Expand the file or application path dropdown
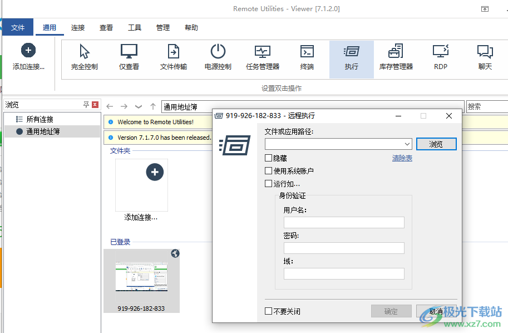The height and width of the screenshot is (333, 508). coord(407,144)
